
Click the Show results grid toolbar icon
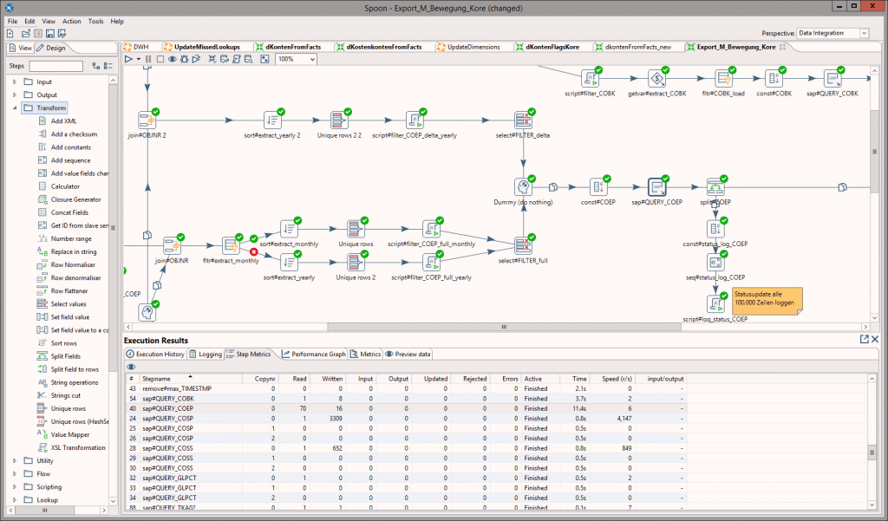coord(264,59)
